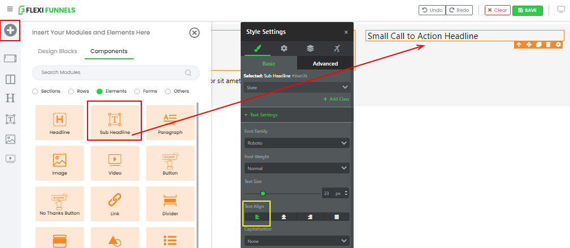Open the animation runner tab in Style Settings
Screen dimensions: 570x248
(x=337, y=49)
